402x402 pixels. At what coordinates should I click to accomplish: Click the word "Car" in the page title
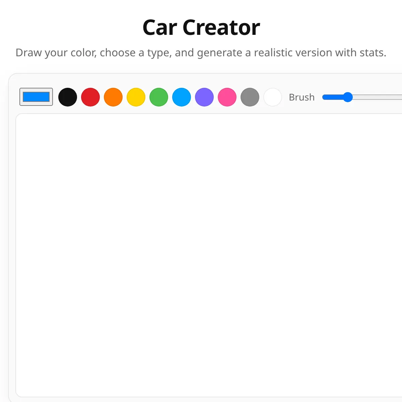click(159, 27)
